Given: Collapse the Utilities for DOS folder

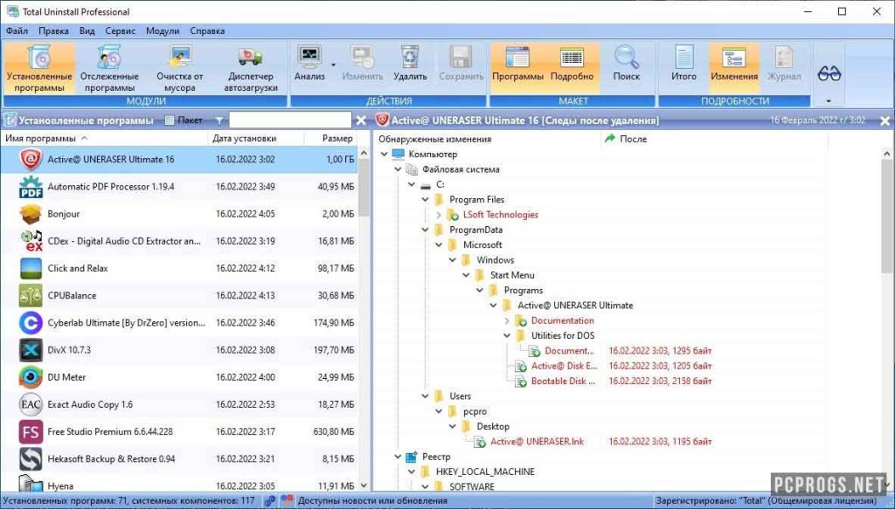Looking at the screenshot, I should (x=507, y=336).
